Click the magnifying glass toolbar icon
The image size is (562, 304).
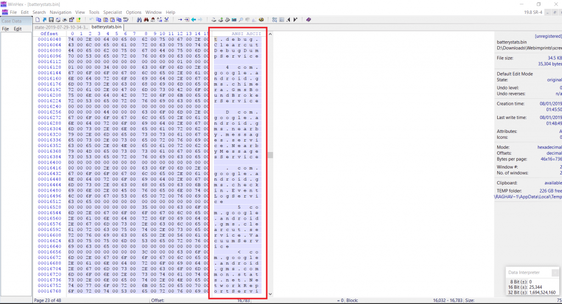tap(241, 20)
